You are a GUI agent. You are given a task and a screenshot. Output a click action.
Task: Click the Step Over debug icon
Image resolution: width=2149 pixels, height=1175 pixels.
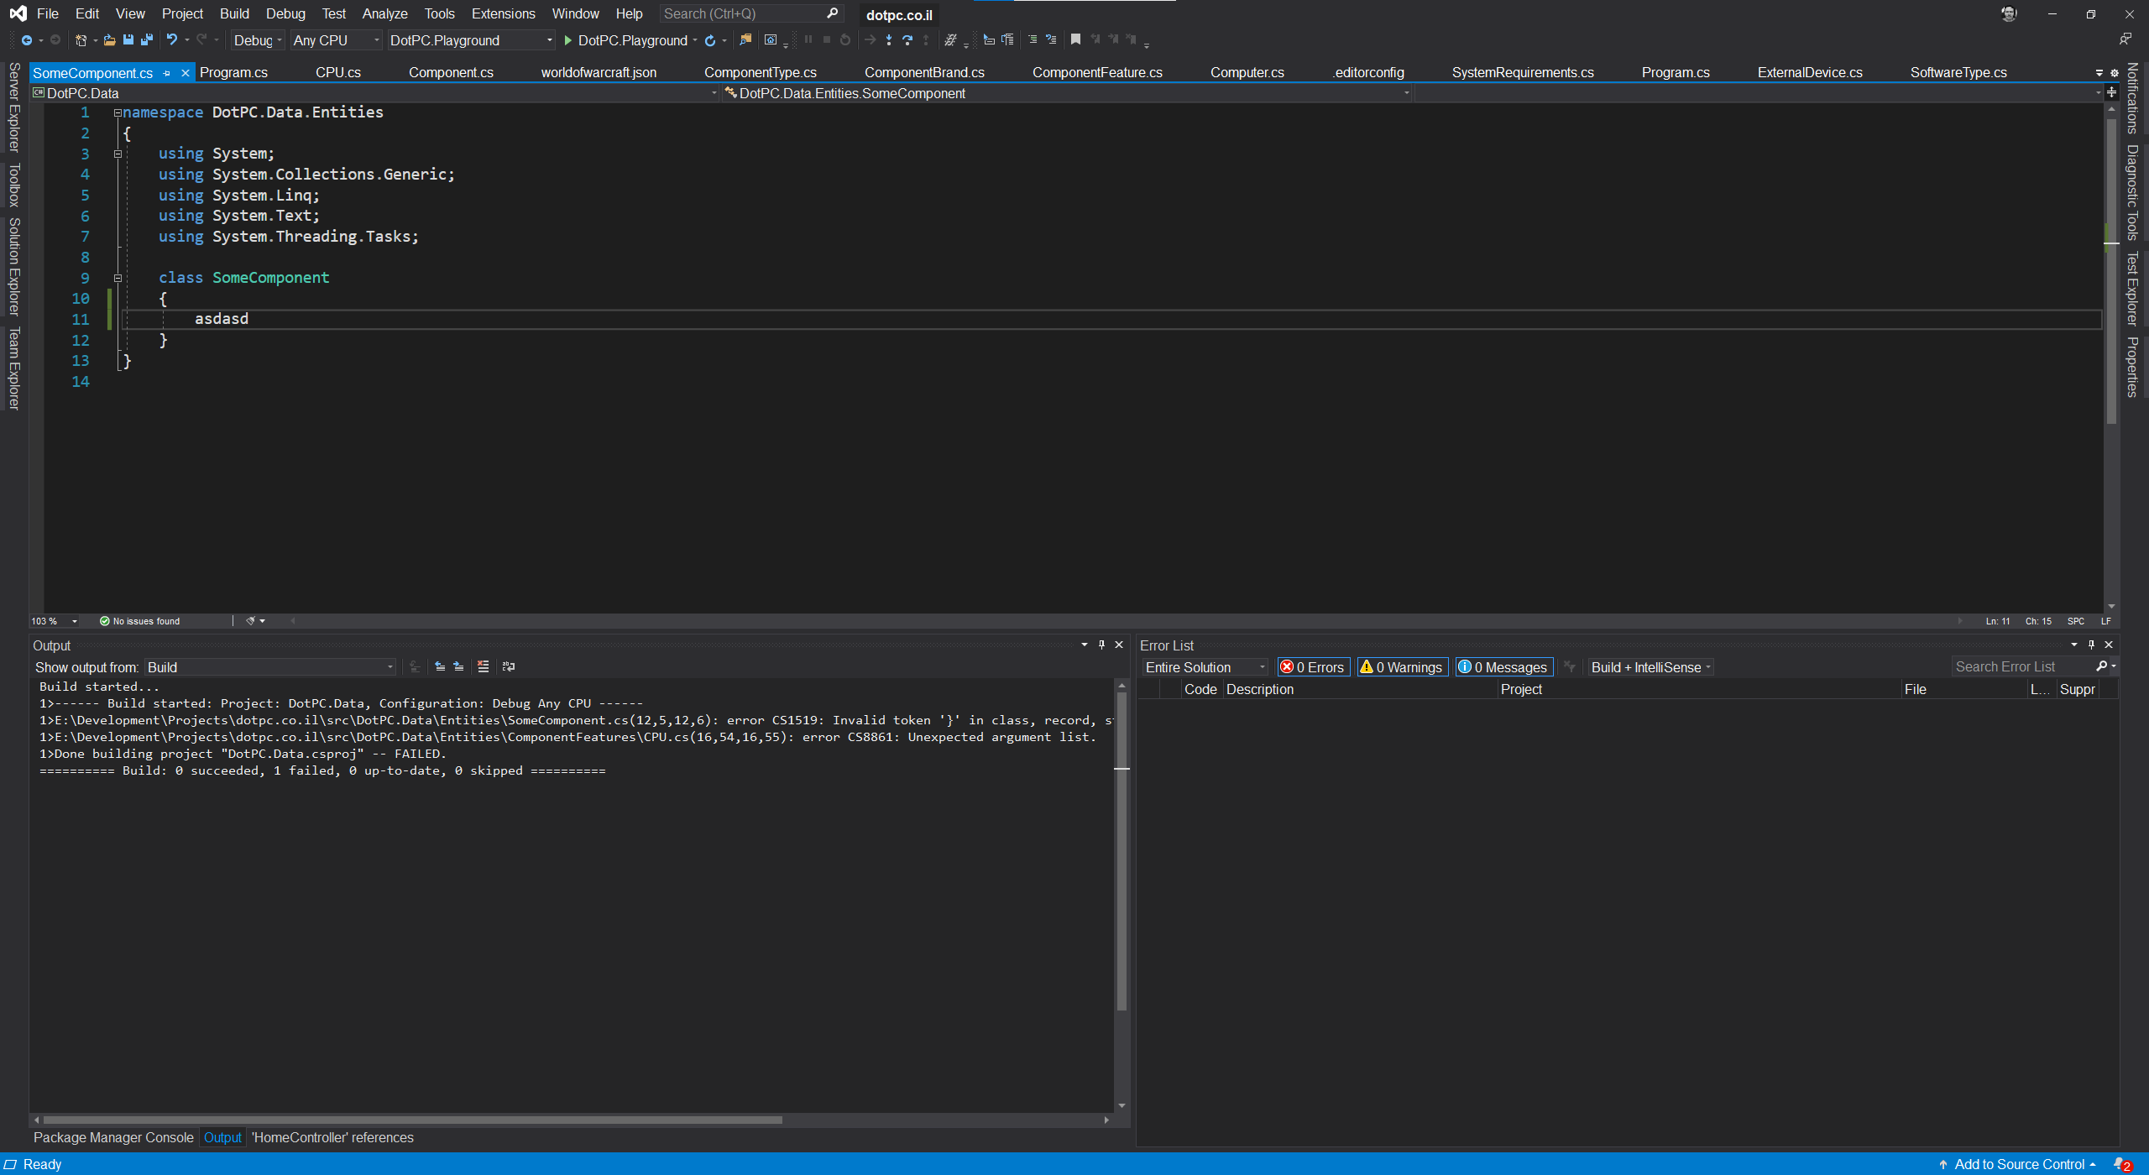point(907,39)
